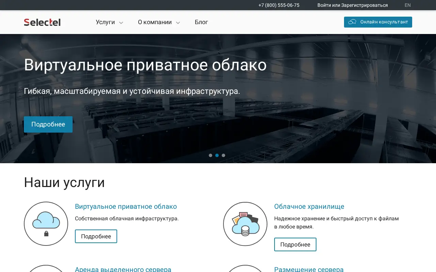Expand the Услуги dropdown chevron

(121, 23)
